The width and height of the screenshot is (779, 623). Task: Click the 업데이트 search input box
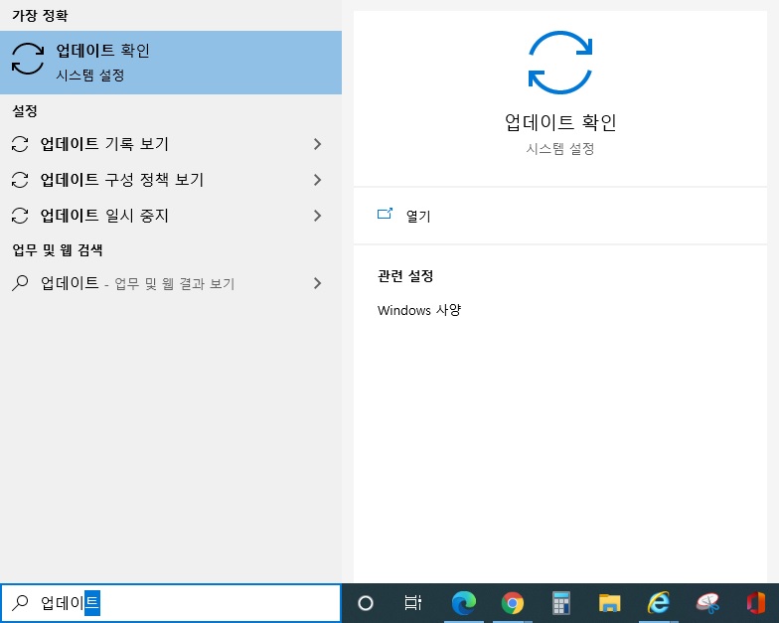[171, 602]
